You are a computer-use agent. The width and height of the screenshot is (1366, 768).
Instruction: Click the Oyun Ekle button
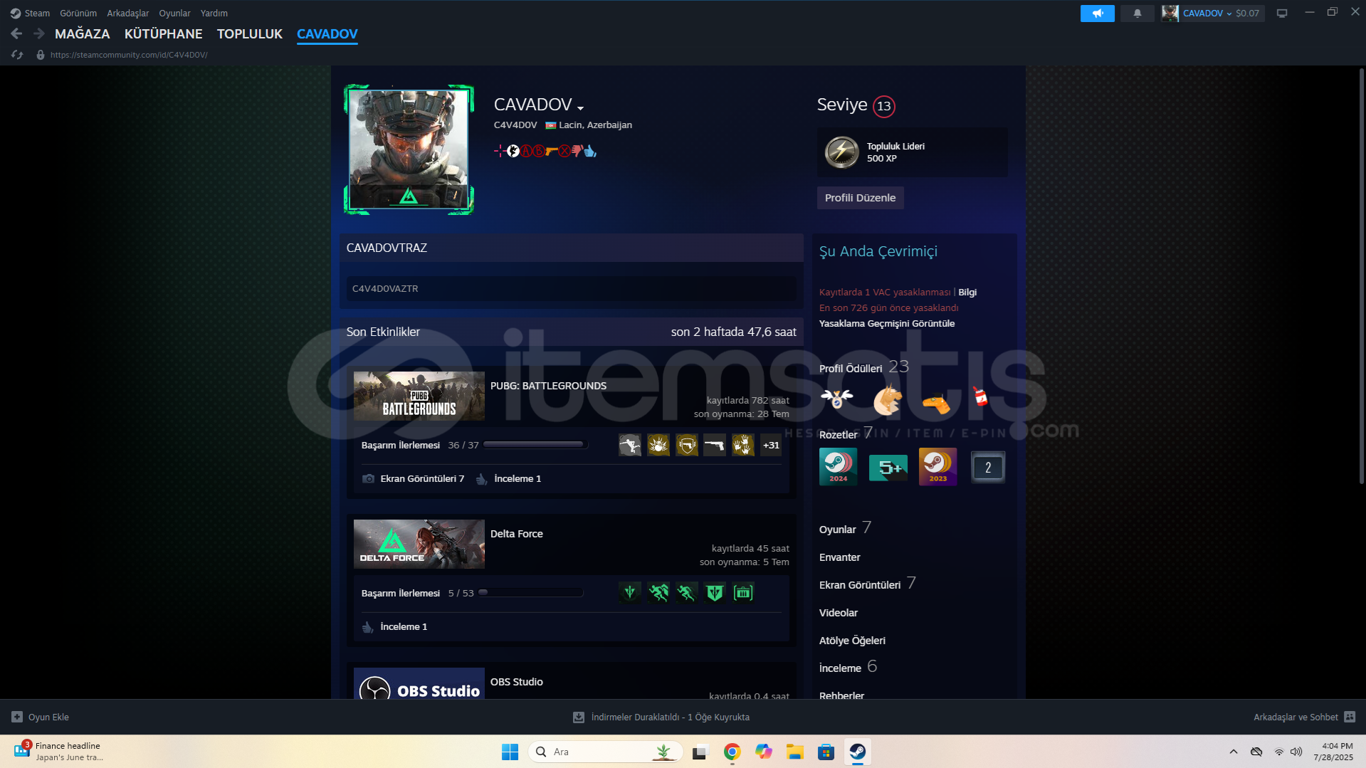click(x=41, y=717)
